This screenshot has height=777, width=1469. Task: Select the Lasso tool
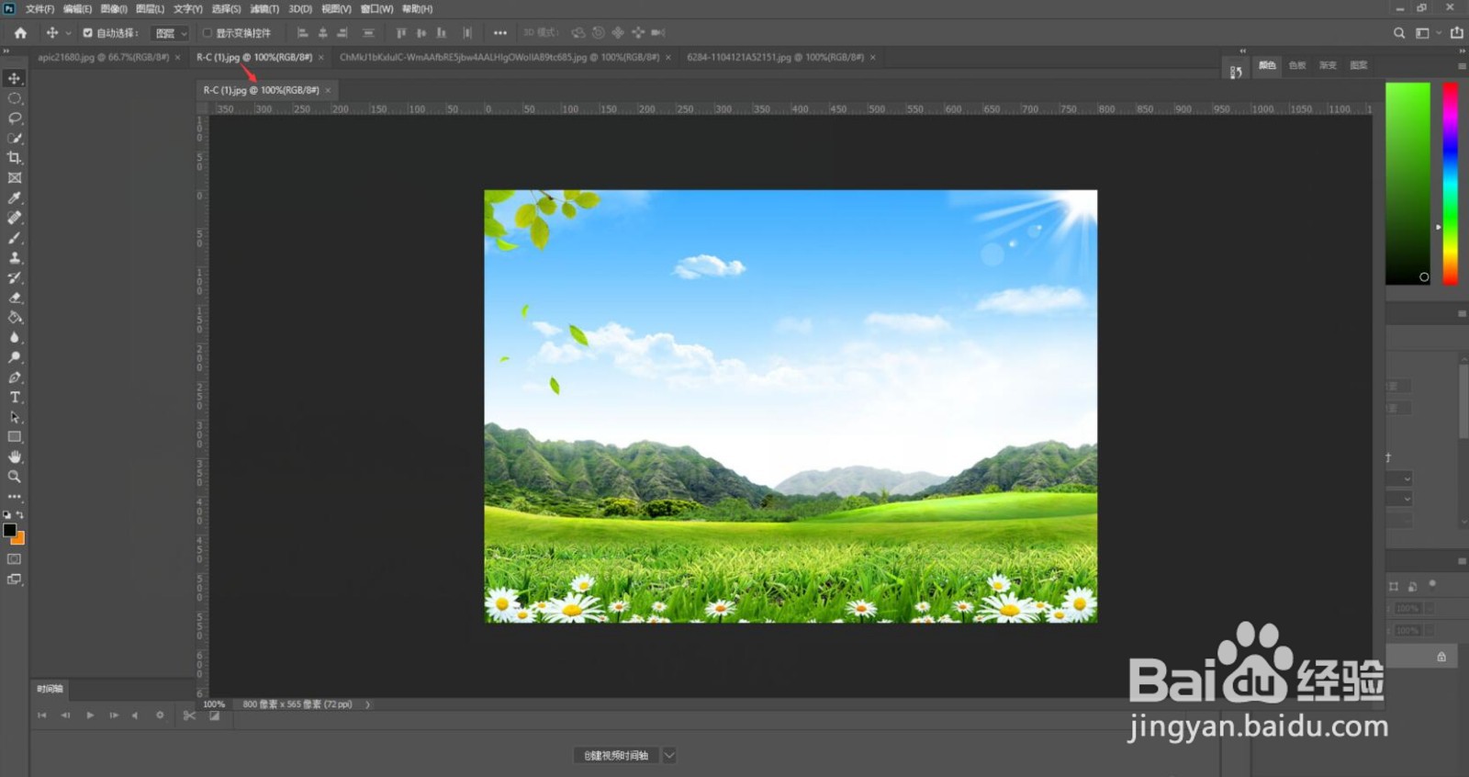click(x=15, y=118)
